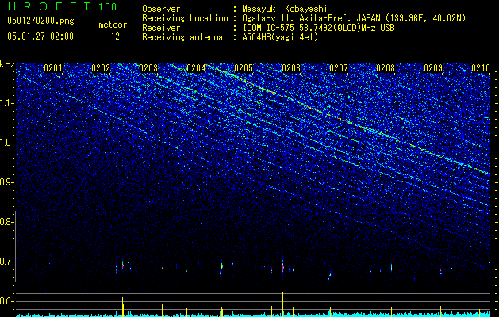Viewport: 499px width, 317px height.
Task: Click the kHz axis unit label
Action: (7, 64)
